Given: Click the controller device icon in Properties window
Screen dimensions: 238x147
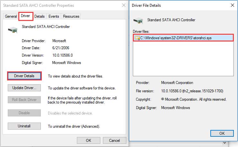Looking at the screenshot, I should point(13,30).
